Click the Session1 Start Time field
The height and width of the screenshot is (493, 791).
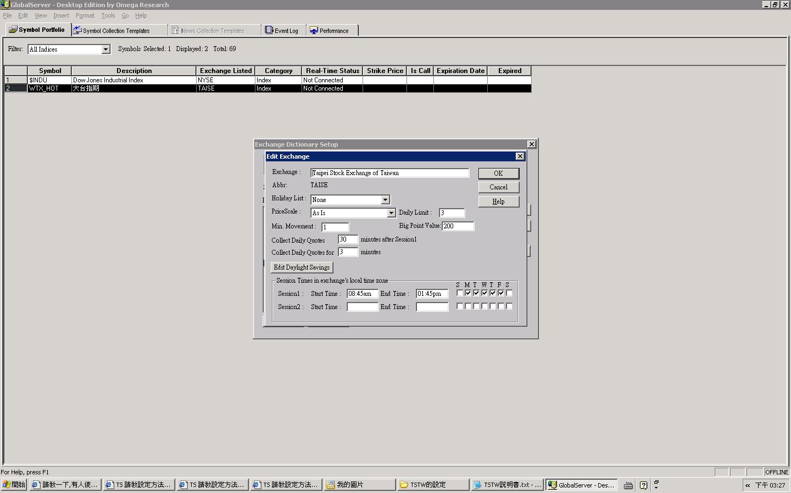click(363, 294)
